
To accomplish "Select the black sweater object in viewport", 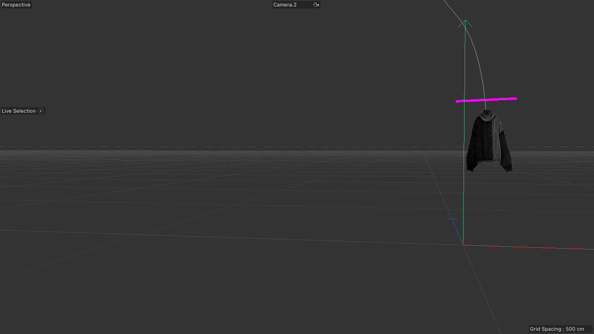I will pos(489,141).
